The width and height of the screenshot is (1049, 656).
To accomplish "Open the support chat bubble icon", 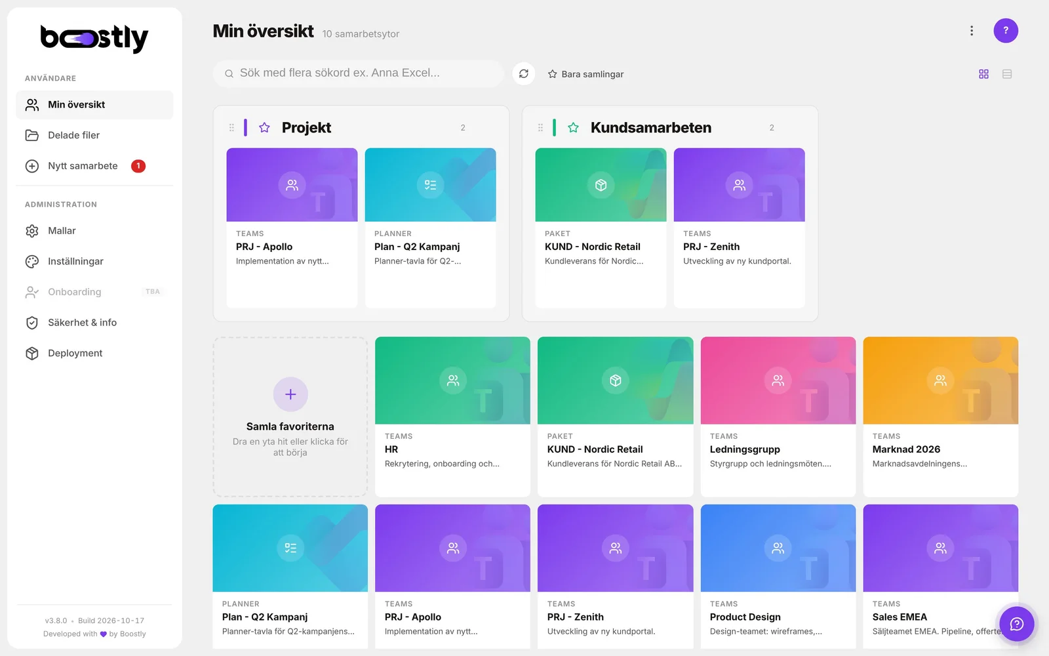I will pyautogui.click(x=1016, y=624).
